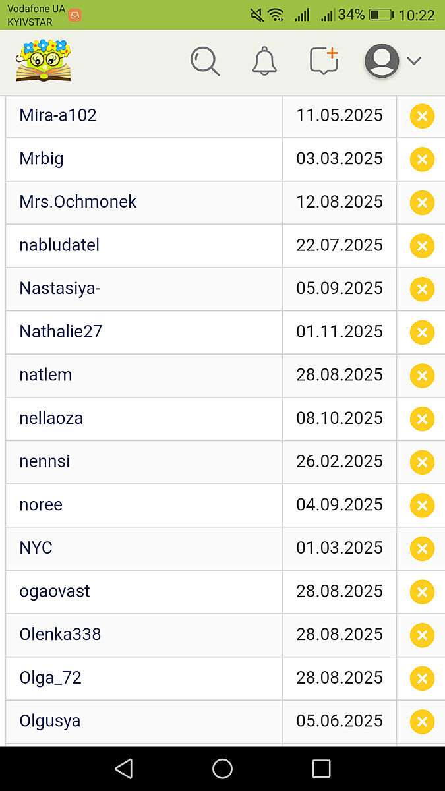Open Mrs.Ochmonek user profile

coord(78,202)
